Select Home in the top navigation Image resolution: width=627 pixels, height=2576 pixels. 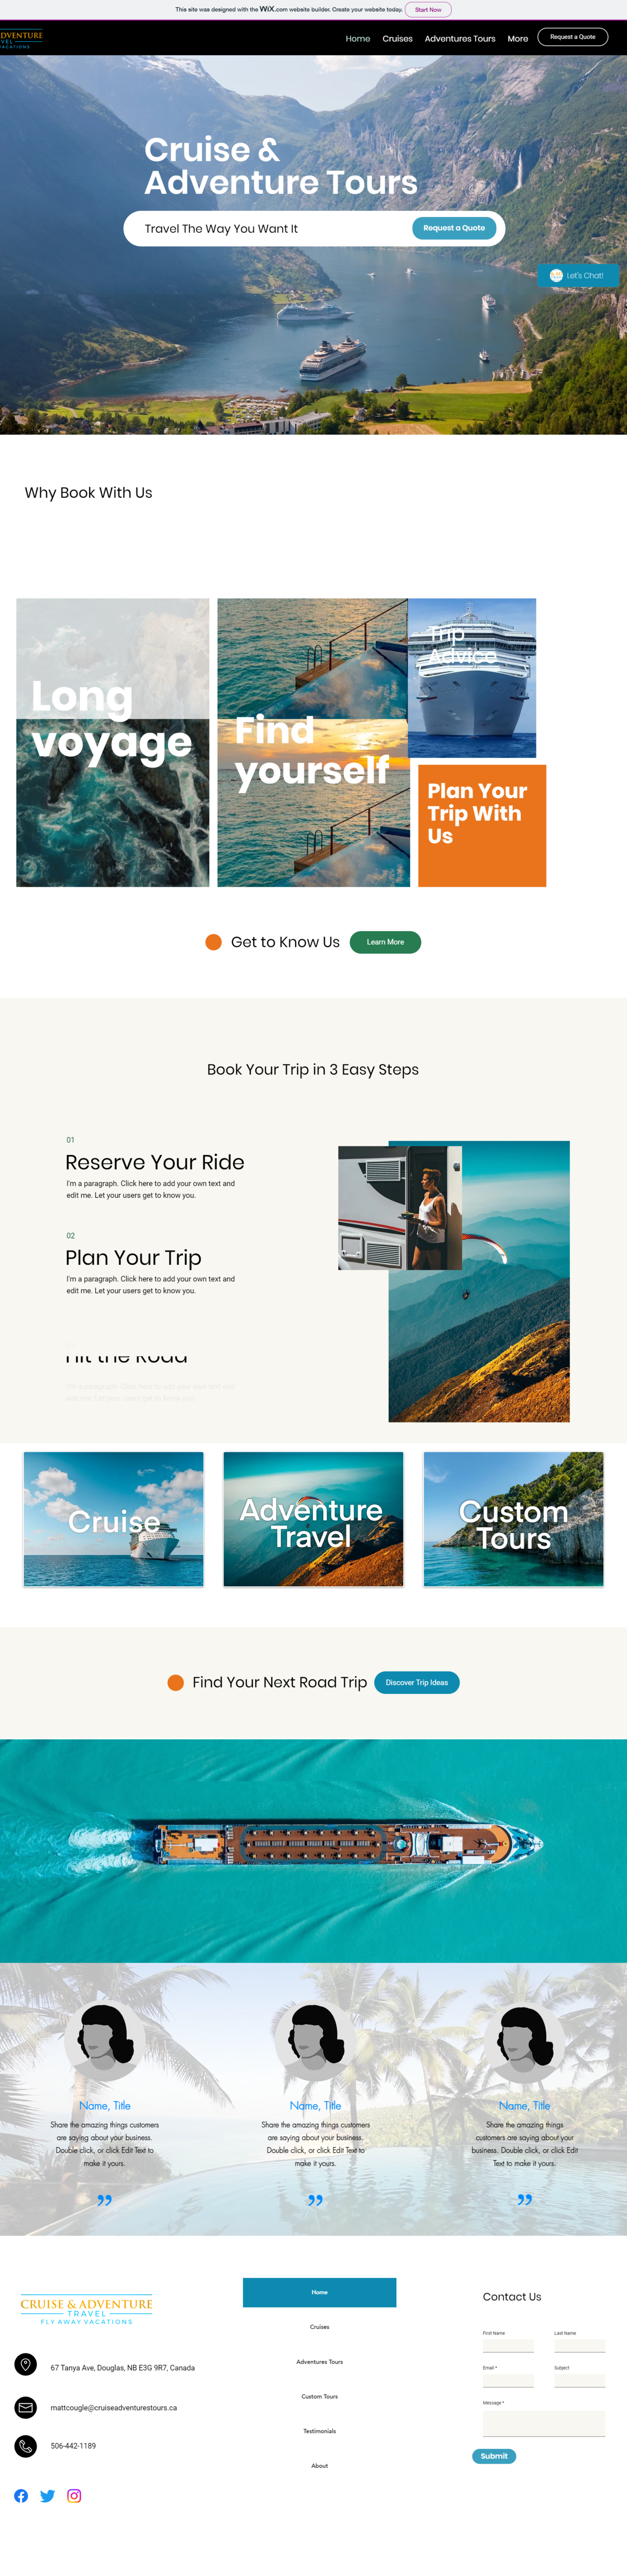point(357,39)
